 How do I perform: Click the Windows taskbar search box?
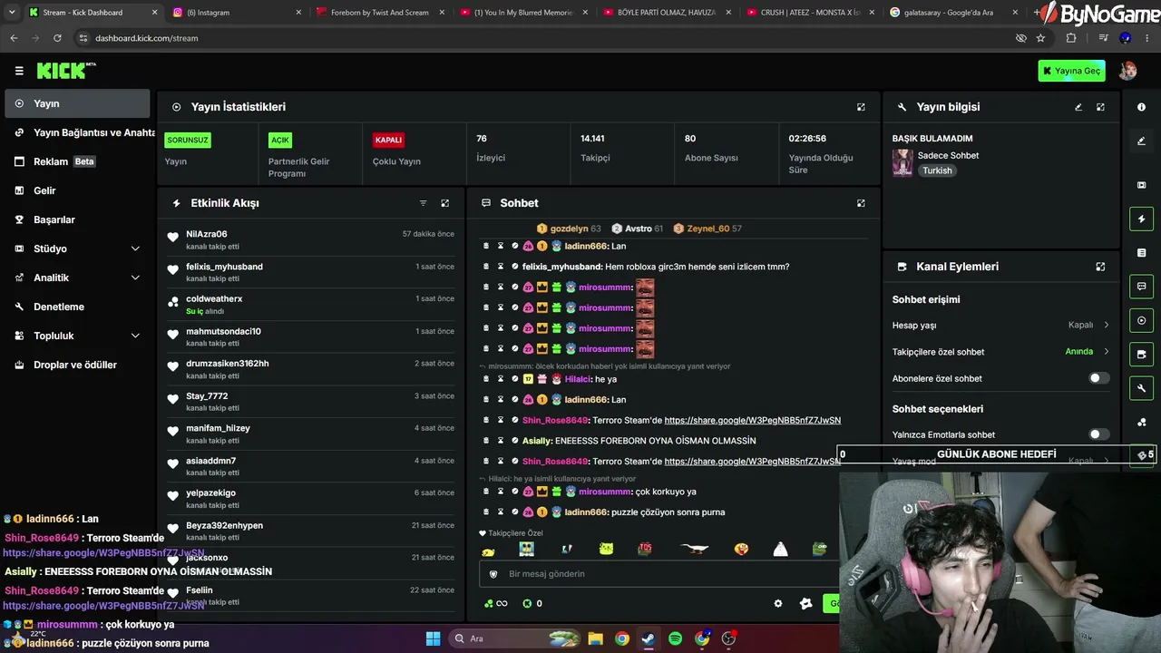[515, 638]
